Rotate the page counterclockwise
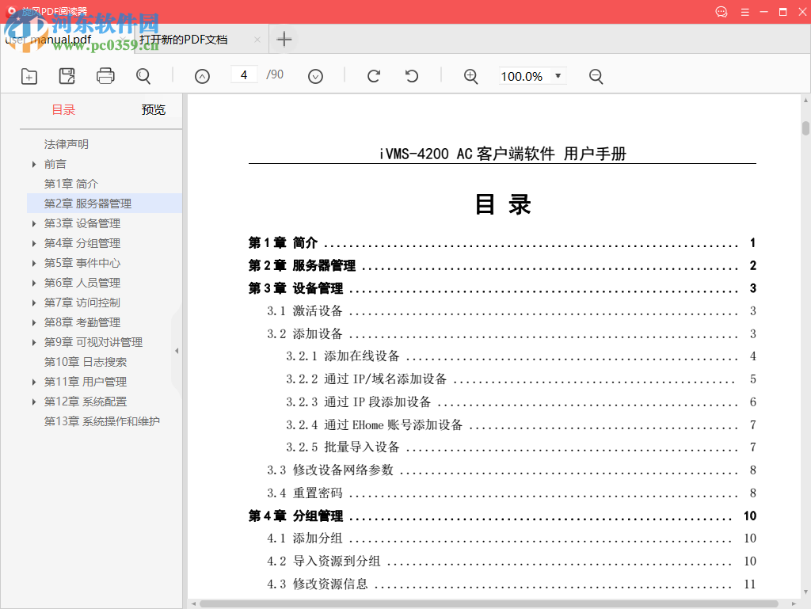This screenshot has height=609, width=811. tap(411, 76)
